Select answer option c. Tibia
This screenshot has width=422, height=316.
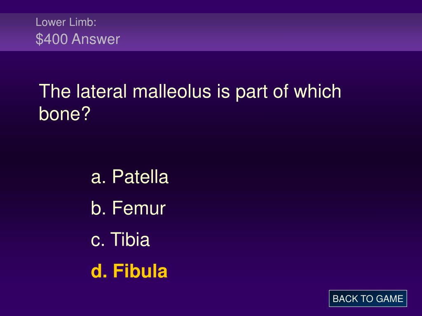(120, 239)
